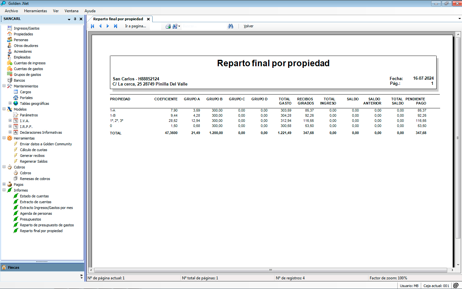462x289 pixels.
Task: Open Cuentas de gastos entry
Action: 28,69
